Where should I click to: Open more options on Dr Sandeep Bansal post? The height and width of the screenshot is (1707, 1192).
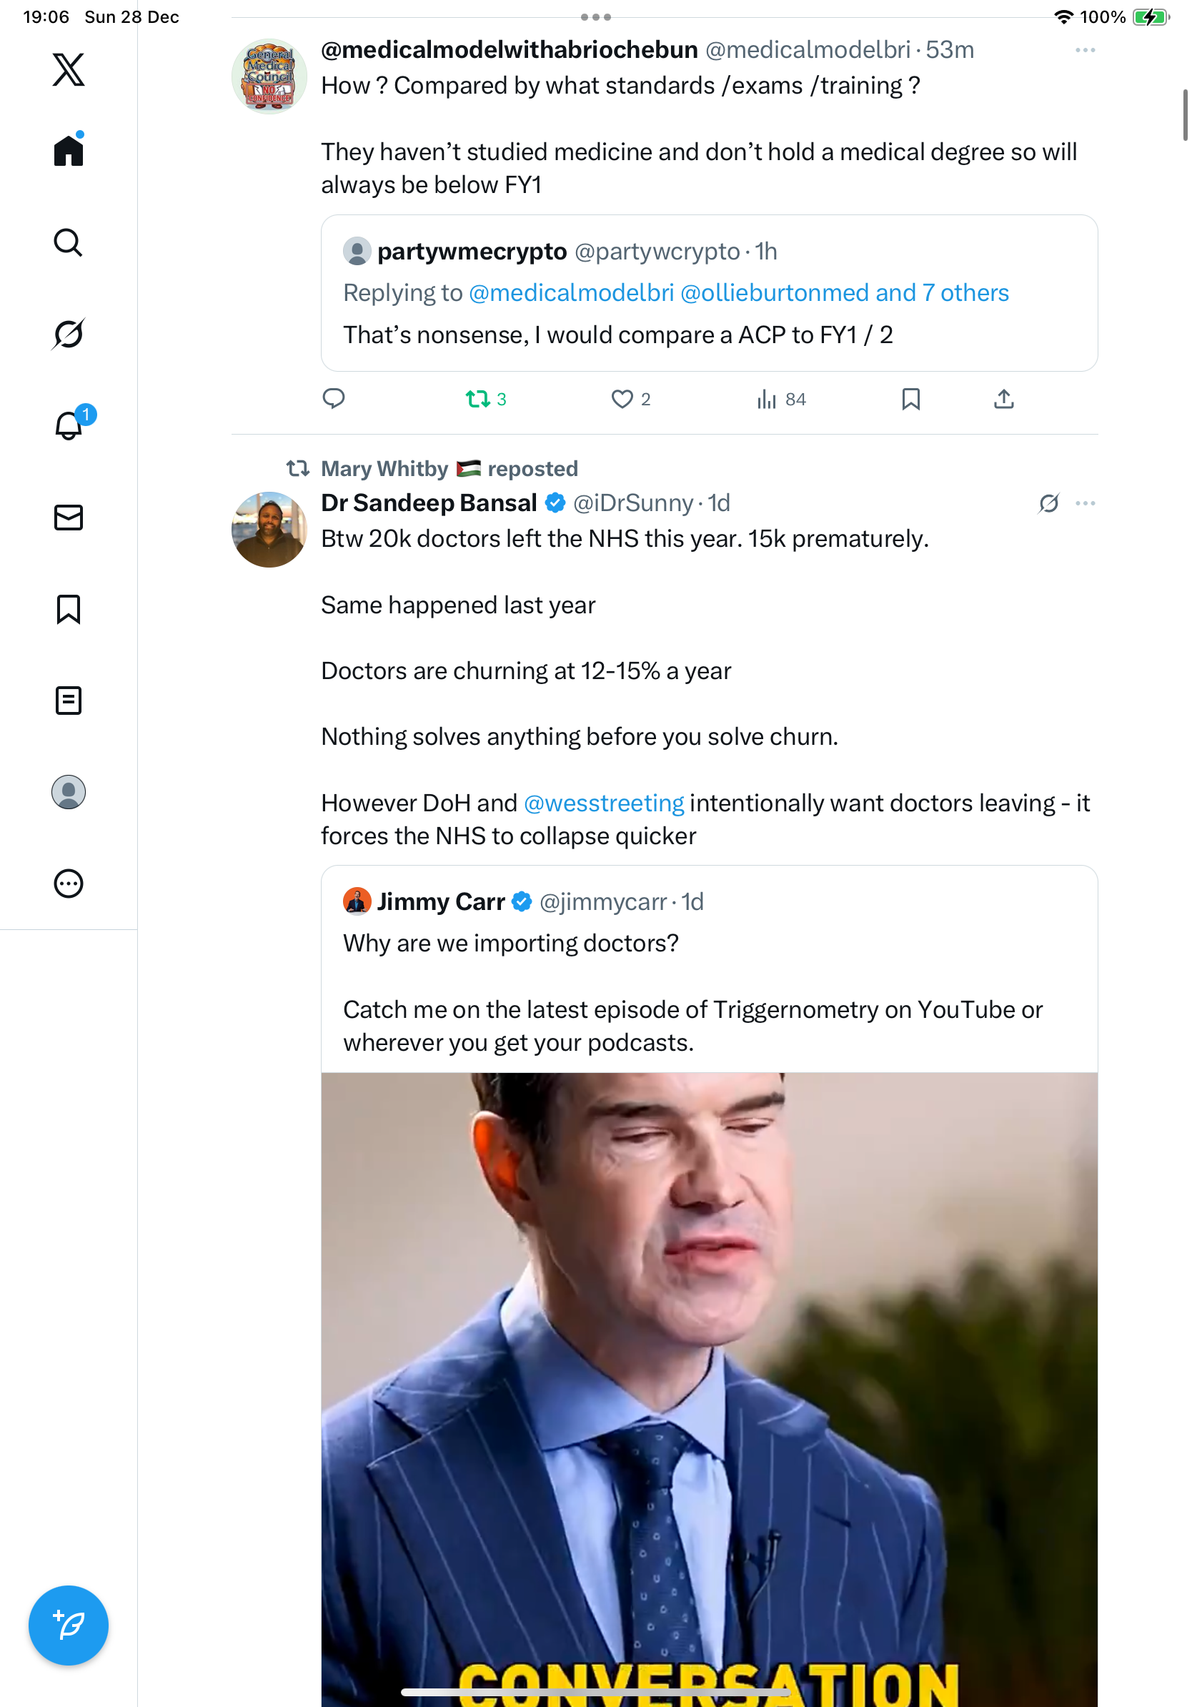coord(1085,503)
